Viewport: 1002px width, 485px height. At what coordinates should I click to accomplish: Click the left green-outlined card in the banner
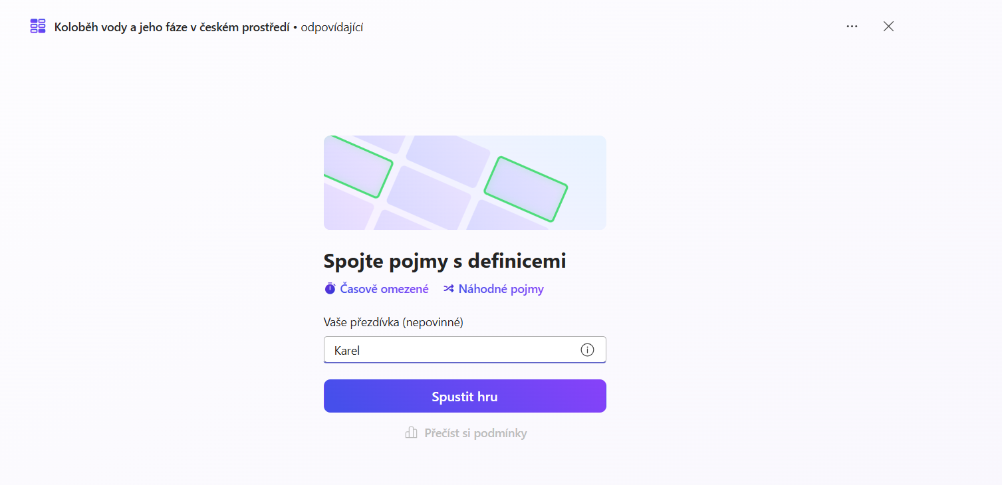[x=356, y=166]
